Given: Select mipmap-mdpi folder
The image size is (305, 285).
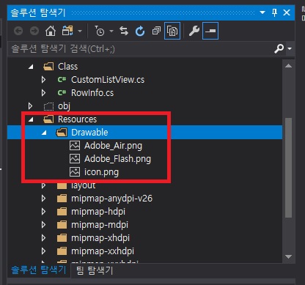Looking at the screenshot, I should coord(100,225).
